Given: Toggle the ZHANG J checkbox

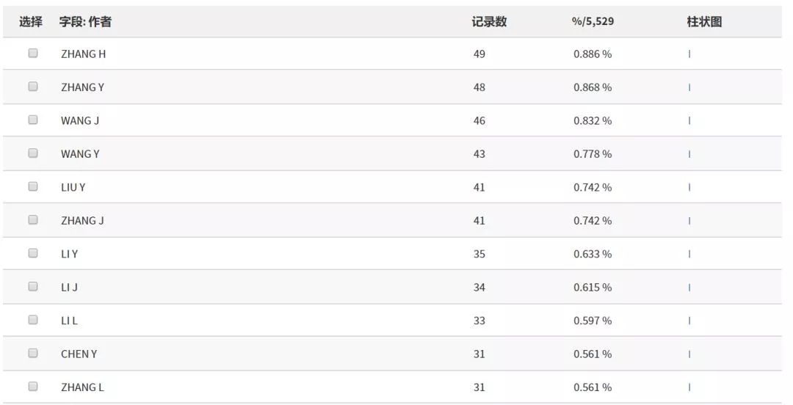Looking at the screenshot, I should click(33, 219).
